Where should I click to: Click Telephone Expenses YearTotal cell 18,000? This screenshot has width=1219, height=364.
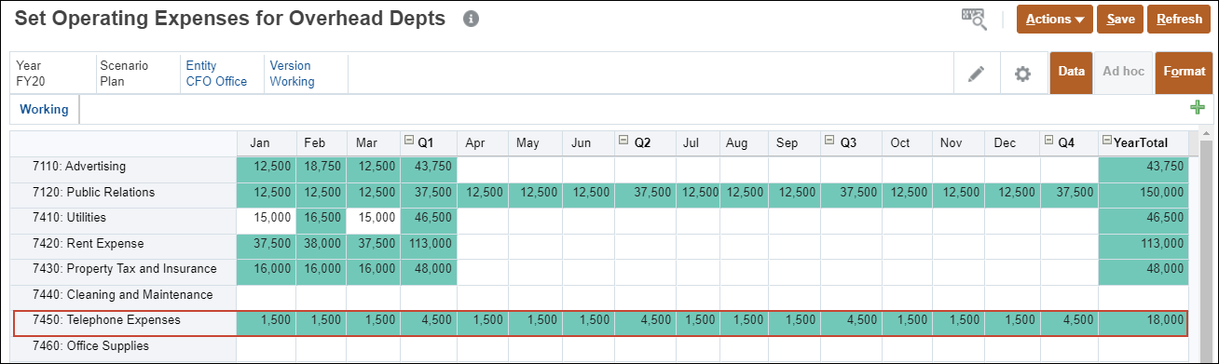1144,322
